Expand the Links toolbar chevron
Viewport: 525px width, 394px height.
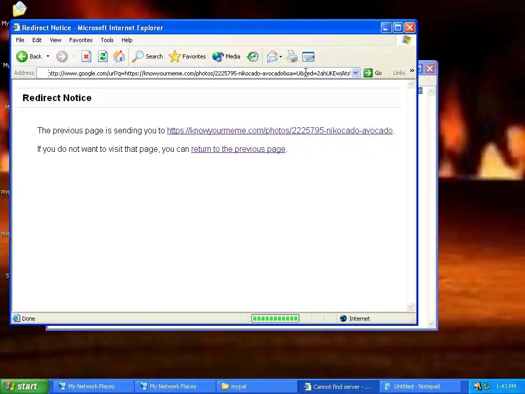point(412,71)
